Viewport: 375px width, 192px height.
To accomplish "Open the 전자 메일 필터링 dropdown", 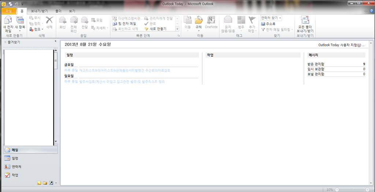I will (277, 30).
